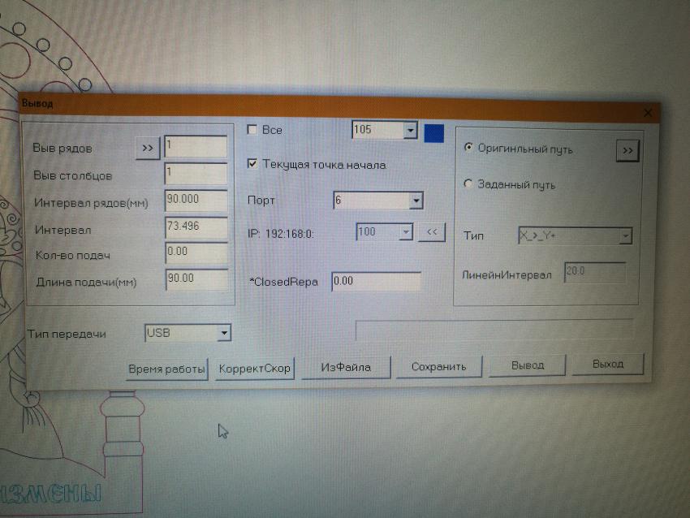Image resolution: width=690 pixels, height=518 pixels.
Task: Click the blue color swatch
Action: coord(434,132)
